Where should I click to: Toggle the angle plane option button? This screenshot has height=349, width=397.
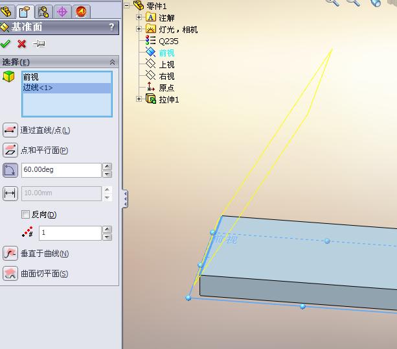10,170
